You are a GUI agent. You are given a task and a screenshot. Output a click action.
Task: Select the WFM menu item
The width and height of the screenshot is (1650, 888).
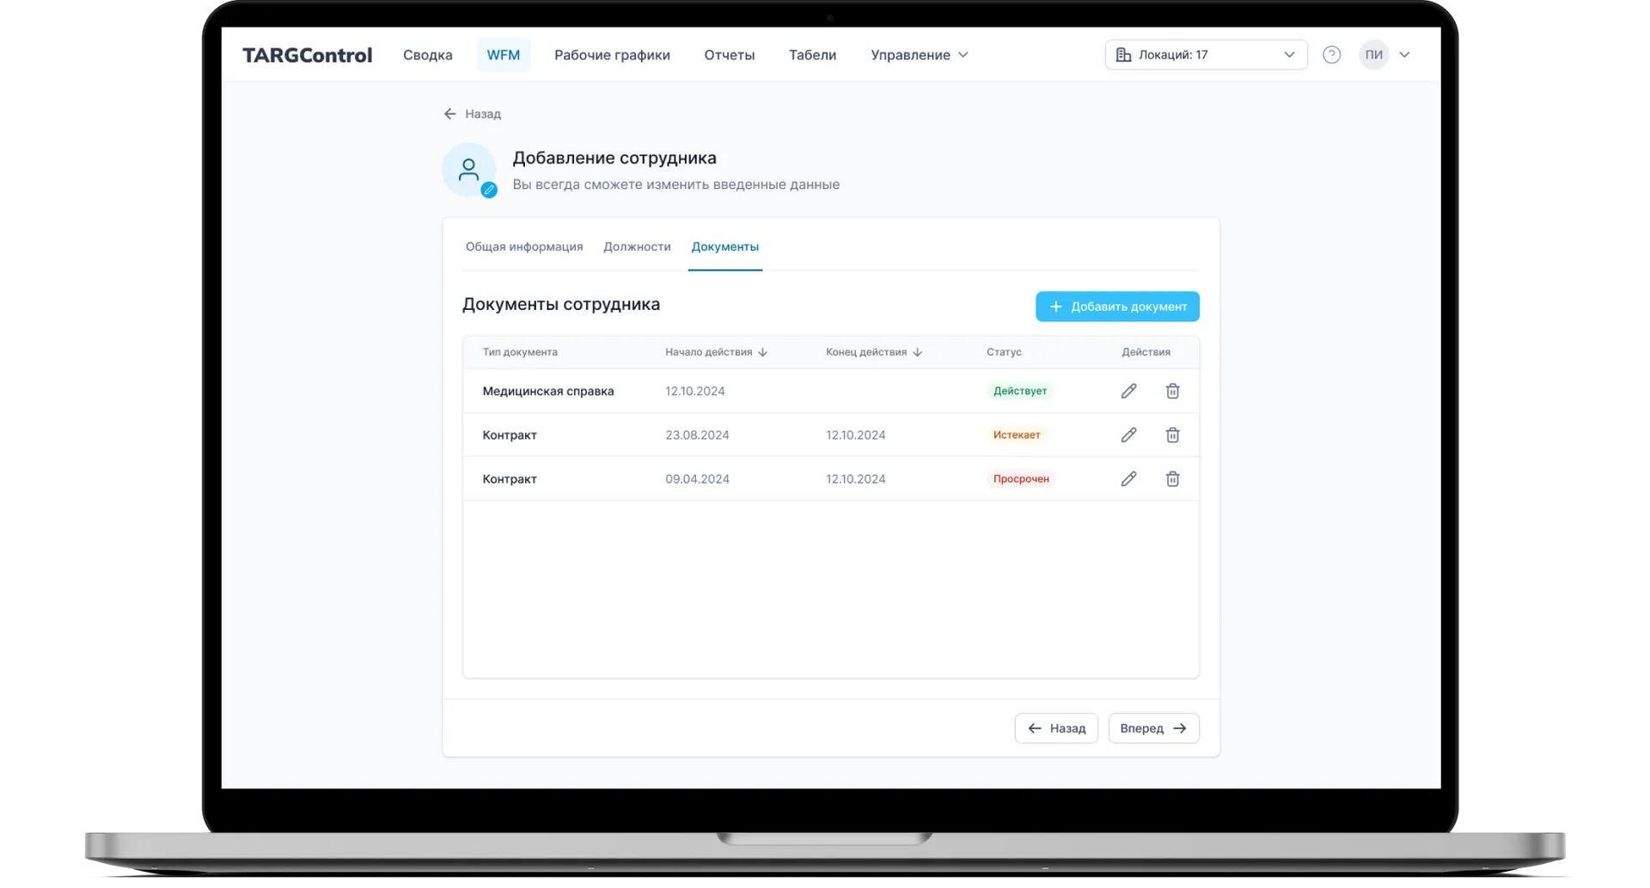click(503, 55)
